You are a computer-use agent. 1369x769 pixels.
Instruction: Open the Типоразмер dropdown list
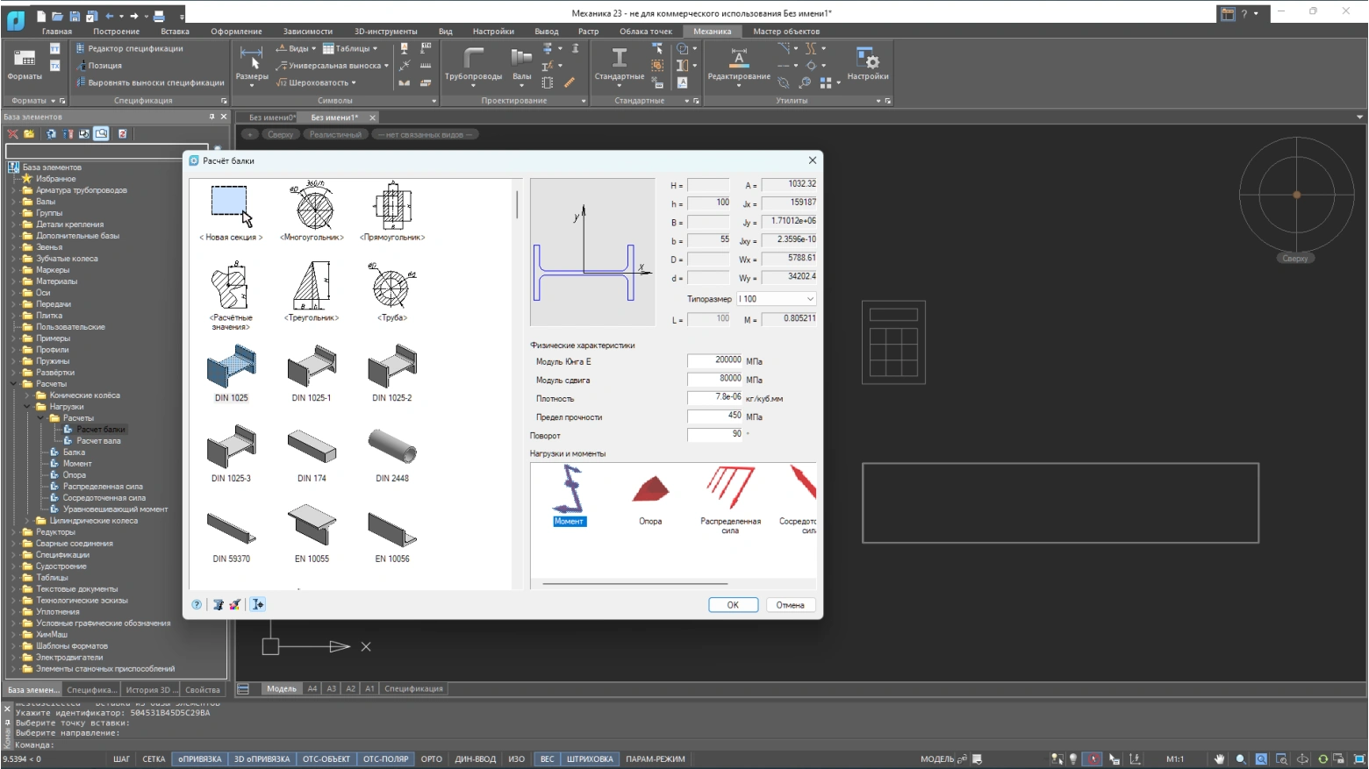pos(776,299)
